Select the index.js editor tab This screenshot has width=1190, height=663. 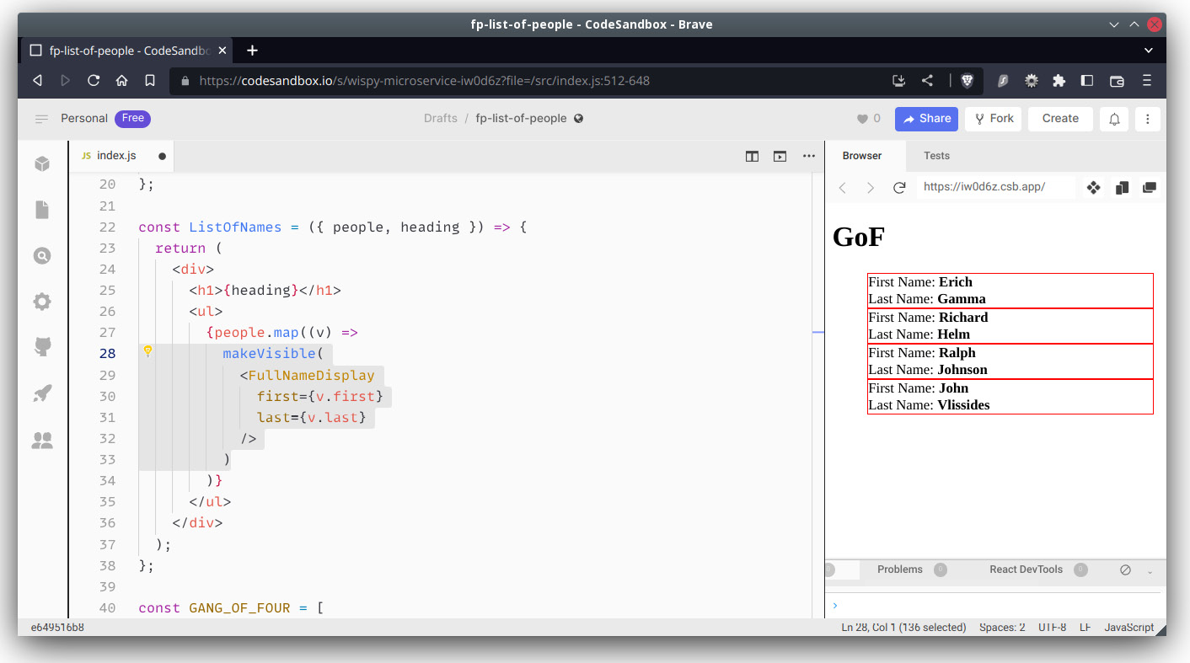point(115,155)
